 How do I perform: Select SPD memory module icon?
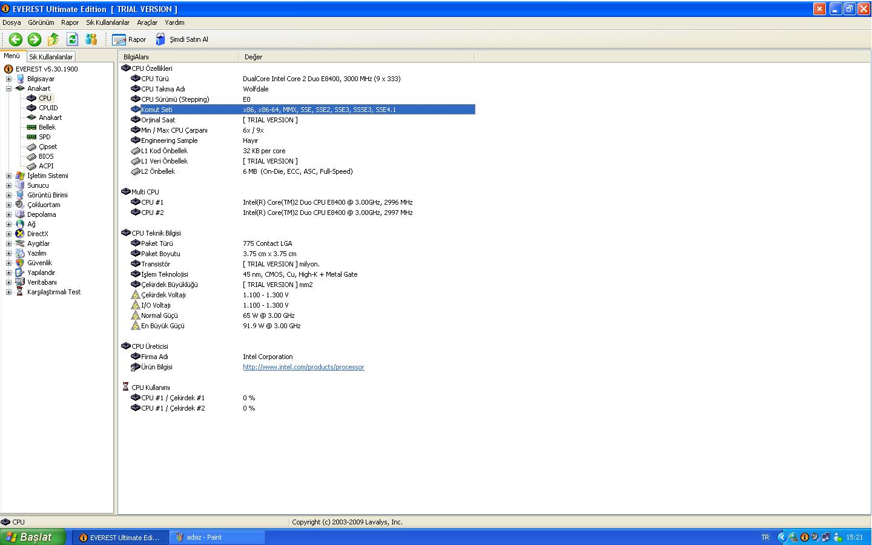pos(31,137)
